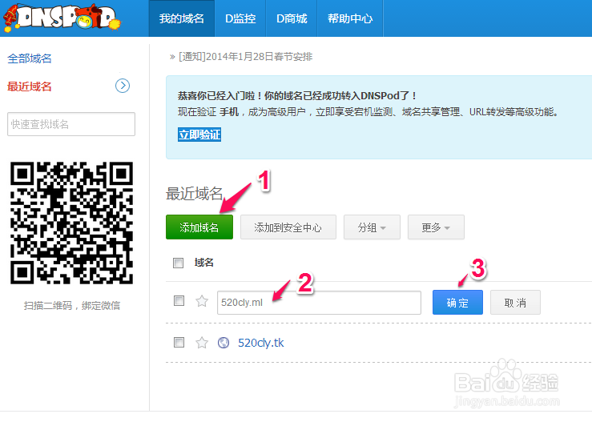This screenshot has width=592, height=422.
Task: Select 最近域名 in the sidebar
Action: tap(30, 86)
